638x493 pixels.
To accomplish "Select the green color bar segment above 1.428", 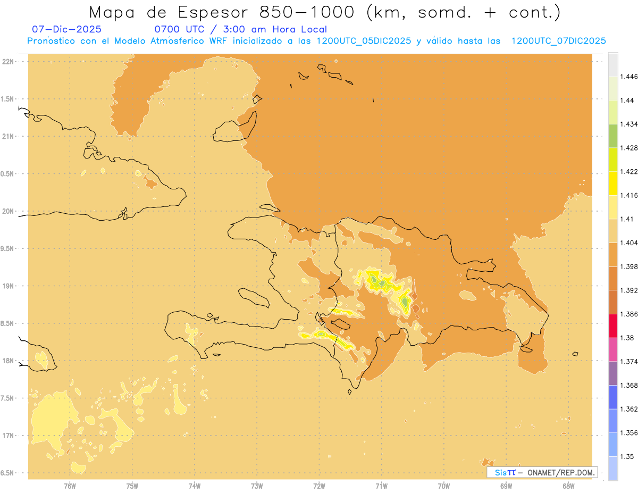I will [x=613, y=136].
